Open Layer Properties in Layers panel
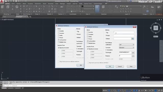 (x=116, y=7)
